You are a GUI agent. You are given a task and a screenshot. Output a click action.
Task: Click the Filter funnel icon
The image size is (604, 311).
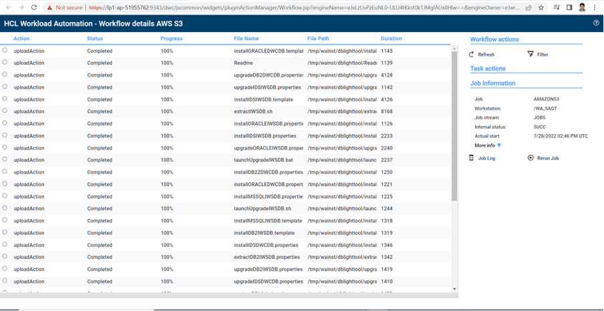point(531,54)
